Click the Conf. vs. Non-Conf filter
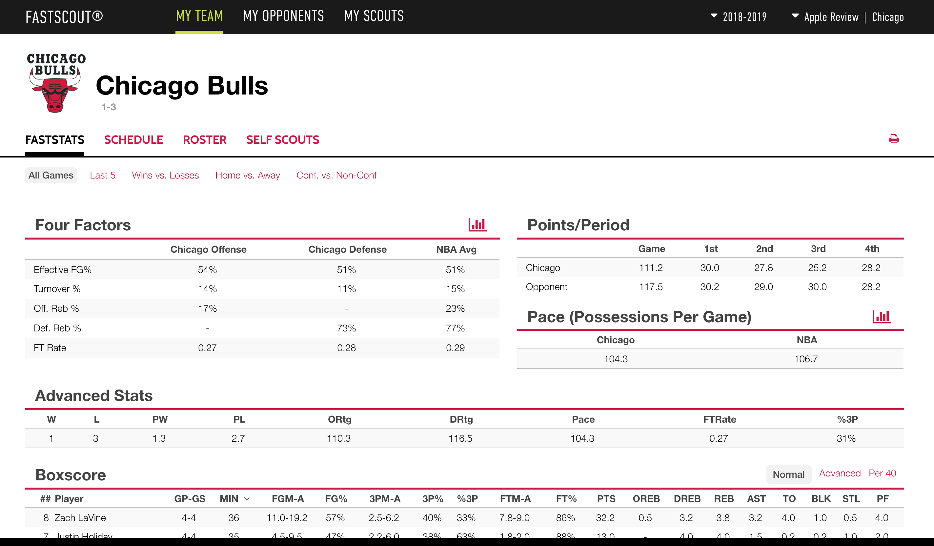This screenshot has width=934, height=546. click(336, 174)
